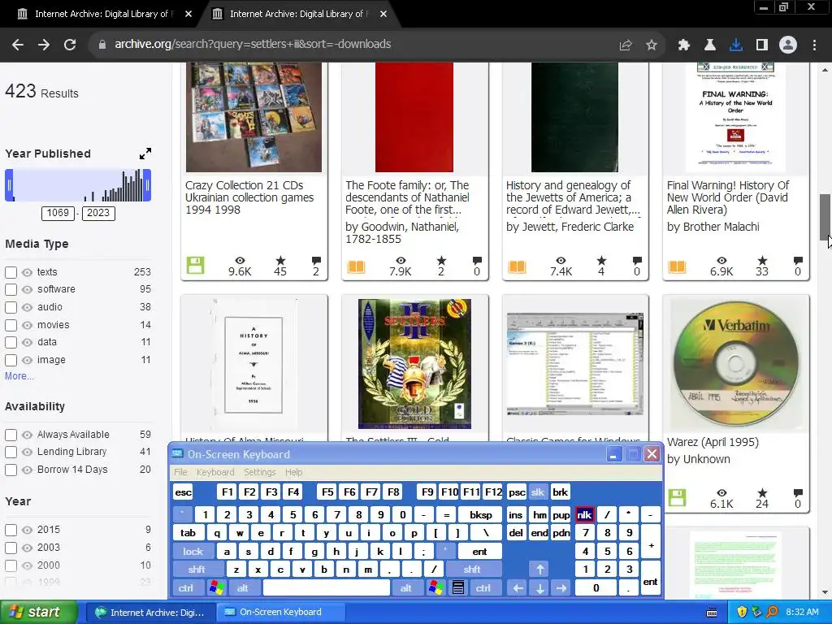
Task: Go back to the previous page
Action: (x=18, y=45)
